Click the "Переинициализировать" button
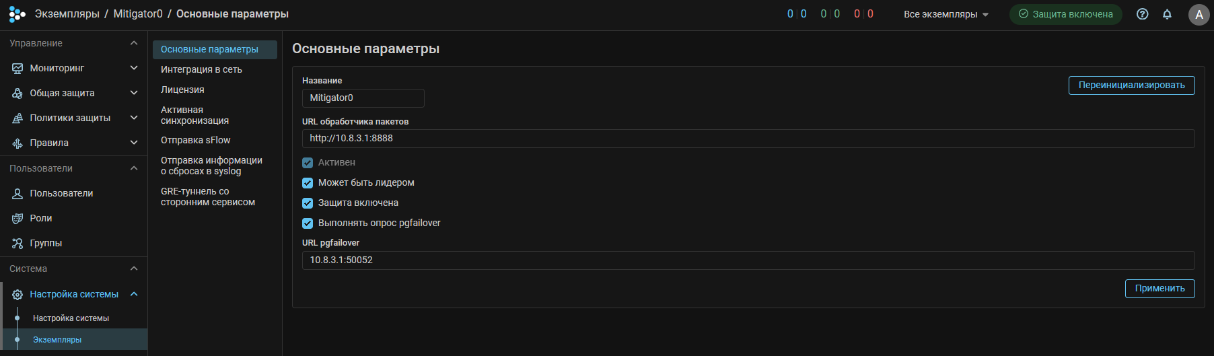 1131,85
